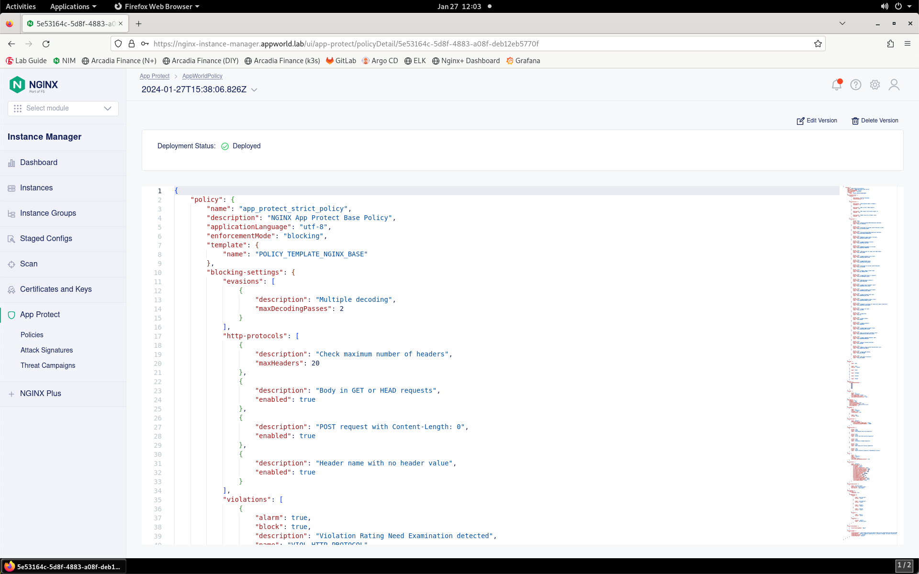This screenshot has width=919, height=574.
Task: Open Certificates and Keys
Action: point(56,289)
